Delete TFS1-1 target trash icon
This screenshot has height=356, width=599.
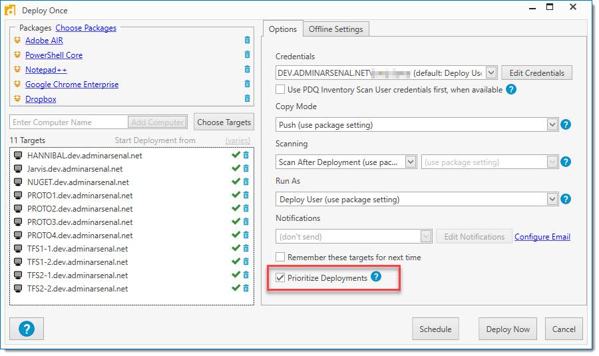tap(246, 248)
